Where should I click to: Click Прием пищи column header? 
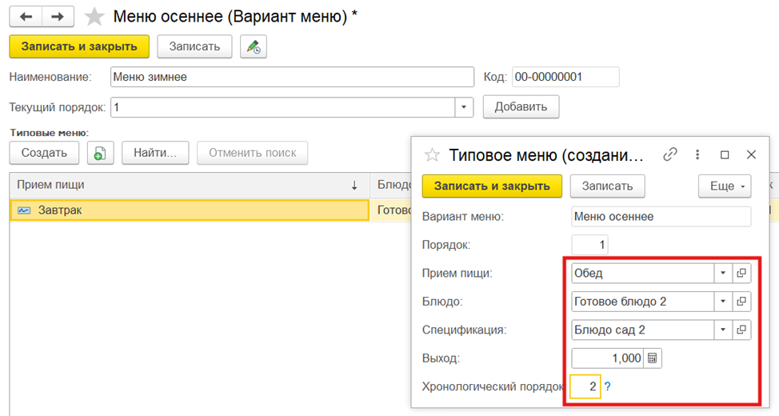190,185
